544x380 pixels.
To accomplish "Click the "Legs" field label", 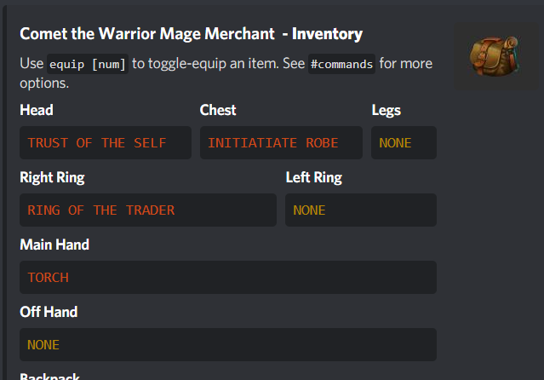I will [386, 110].
